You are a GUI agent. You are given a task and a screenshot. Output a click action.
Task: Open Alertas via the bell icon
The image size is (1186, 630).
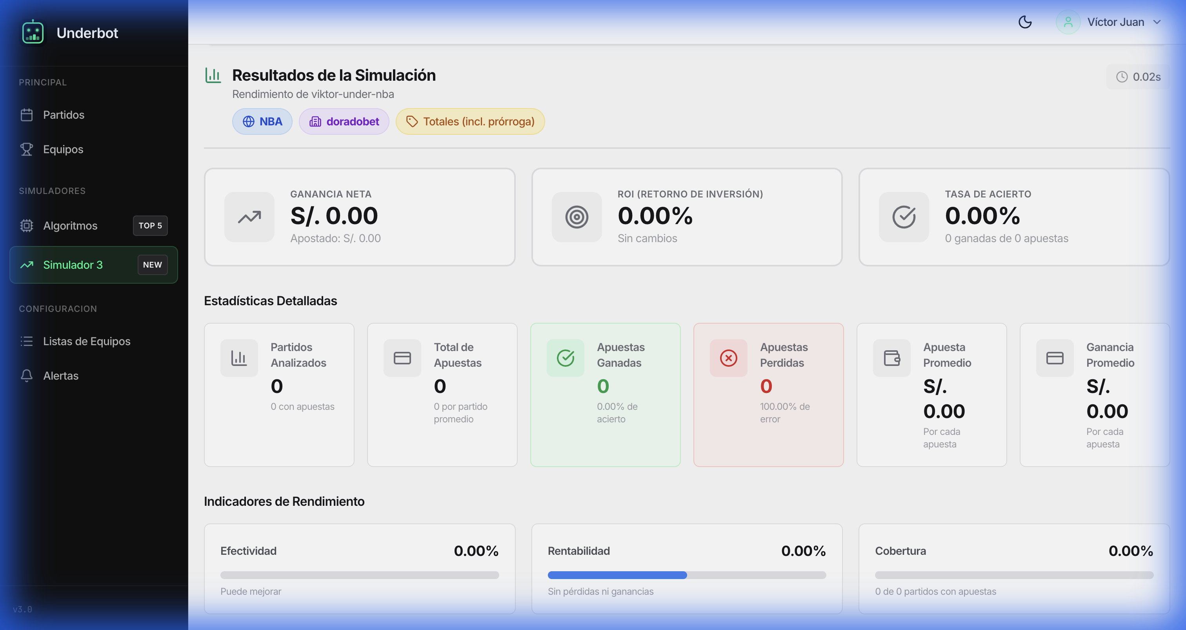(x=27, y=376)
